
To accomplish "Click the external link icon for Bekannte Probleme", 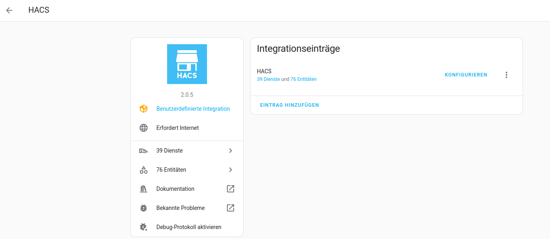I will click(x=231, y=208).
